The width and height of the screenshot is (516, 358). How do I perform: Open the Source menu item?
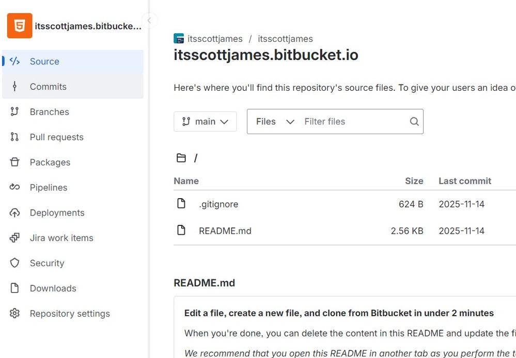(x=73, y=61)
